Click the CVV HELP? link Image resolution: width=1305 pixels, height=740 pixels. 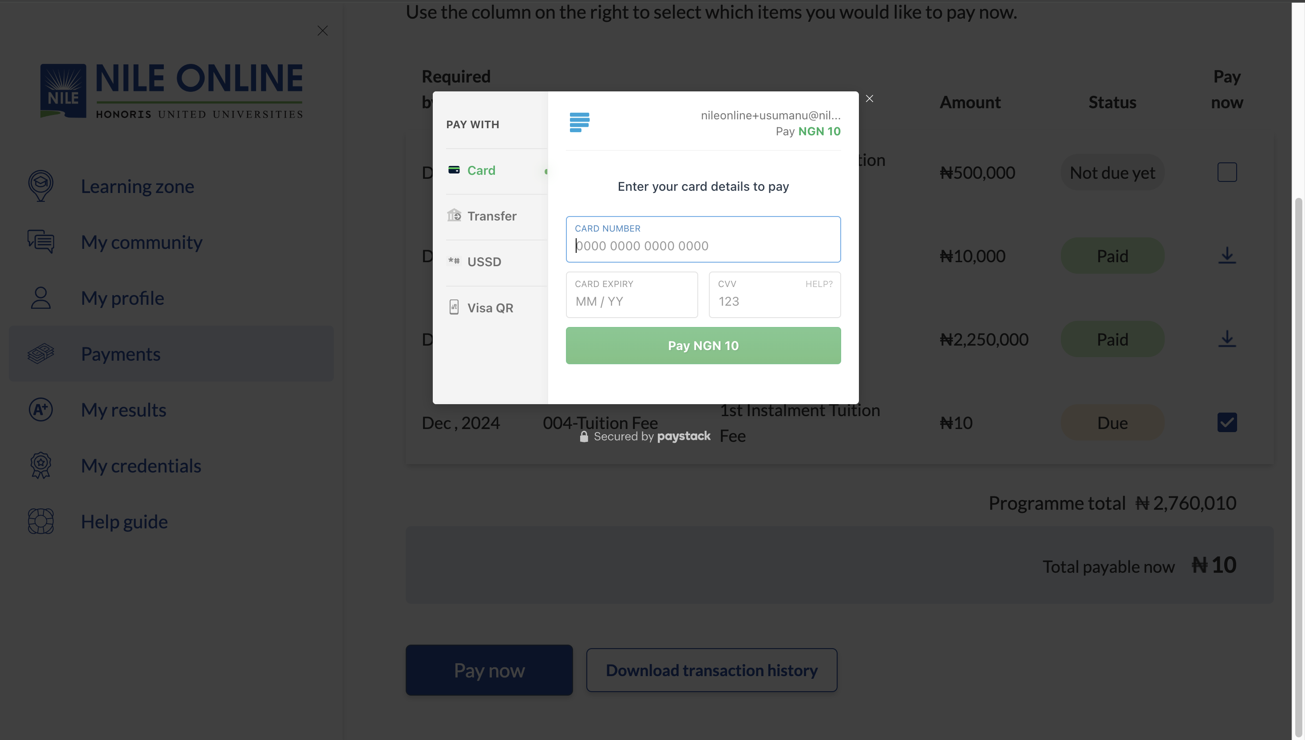tap(819, 284)
